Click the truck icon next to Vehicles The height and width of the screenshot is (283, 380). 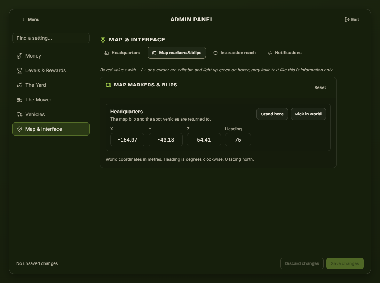[19, 115]
